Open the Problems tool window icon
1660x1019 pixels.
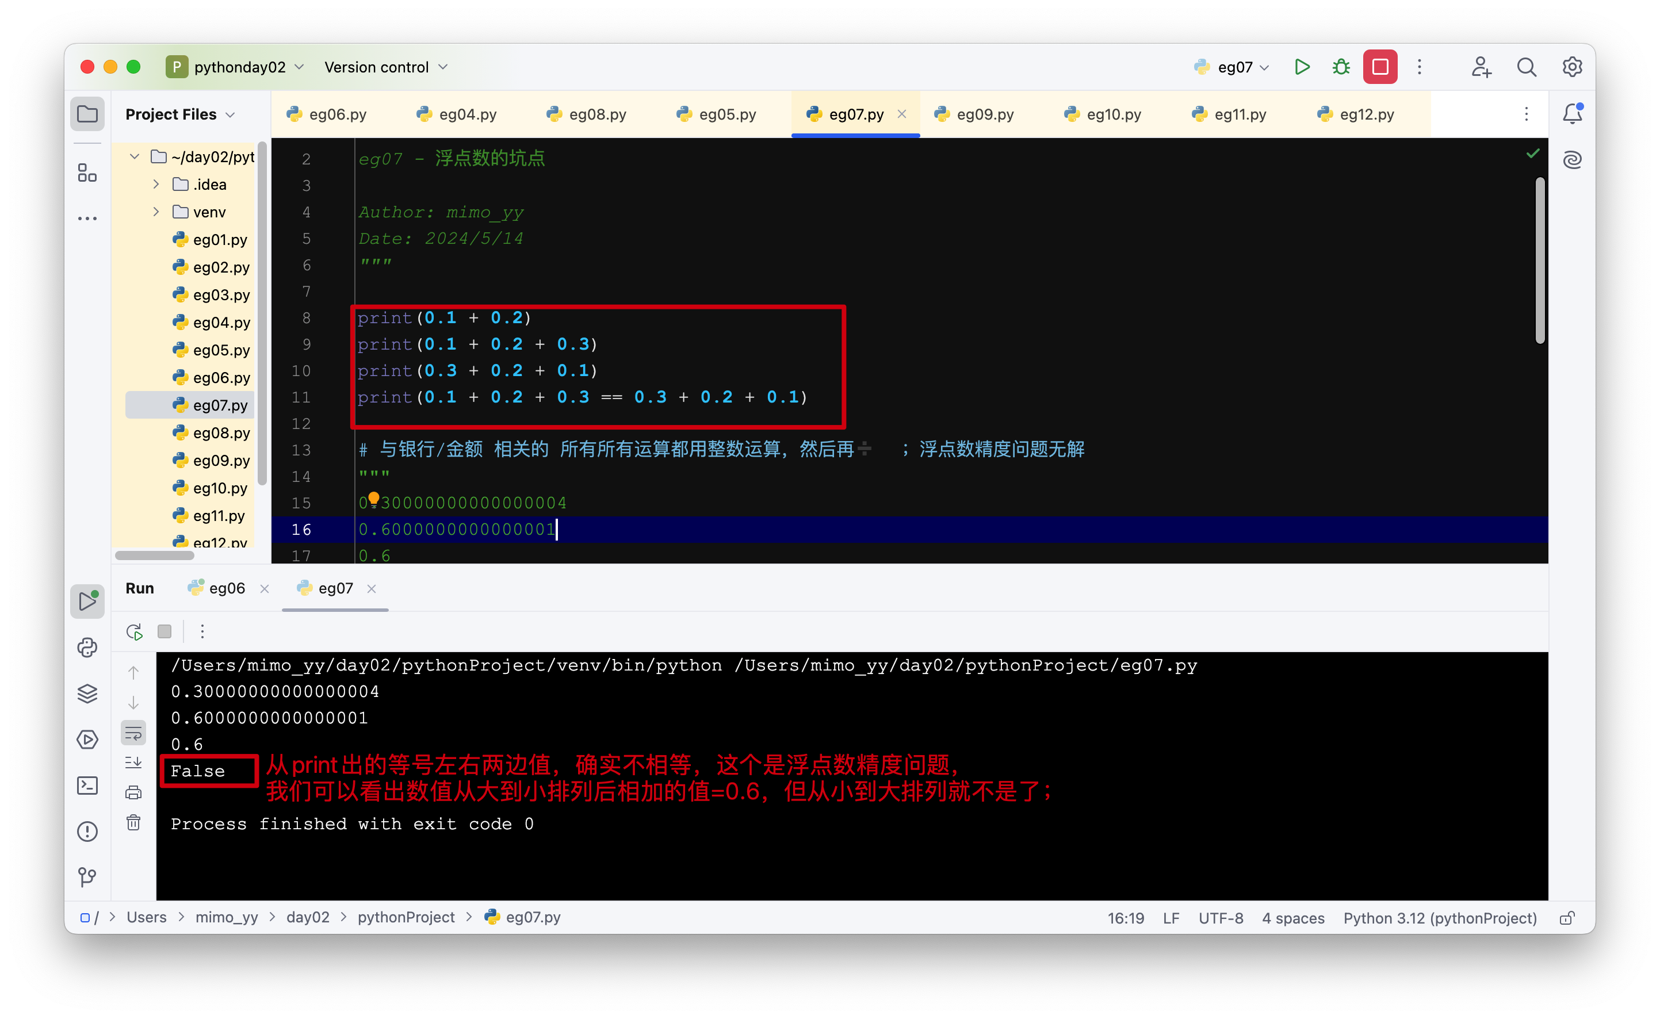click(87, 831)
